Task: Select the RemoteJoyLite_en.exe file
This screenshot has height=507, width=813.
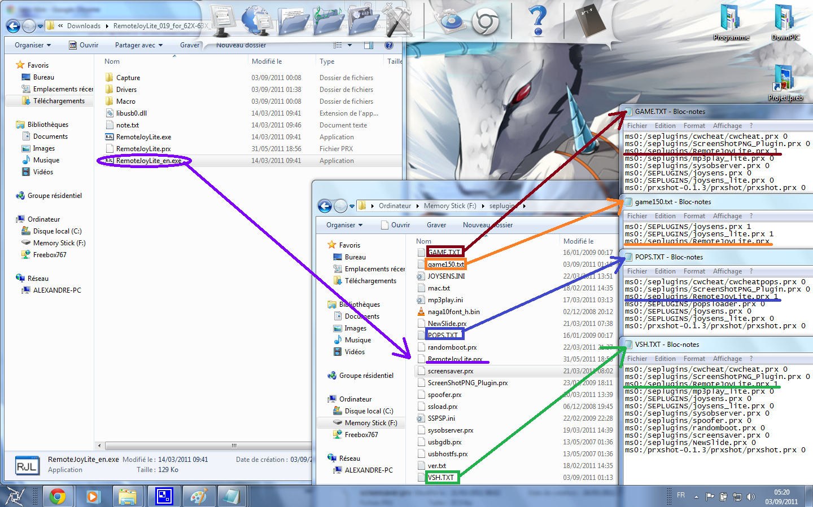Action: 148,161
